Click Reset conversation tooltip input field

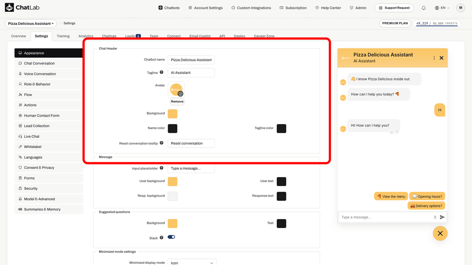coord(191,143)
